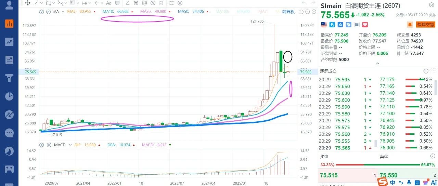Select the Fibonacci levels tool
This screenshot has height=186, width=438.
[x=73, y=3]
